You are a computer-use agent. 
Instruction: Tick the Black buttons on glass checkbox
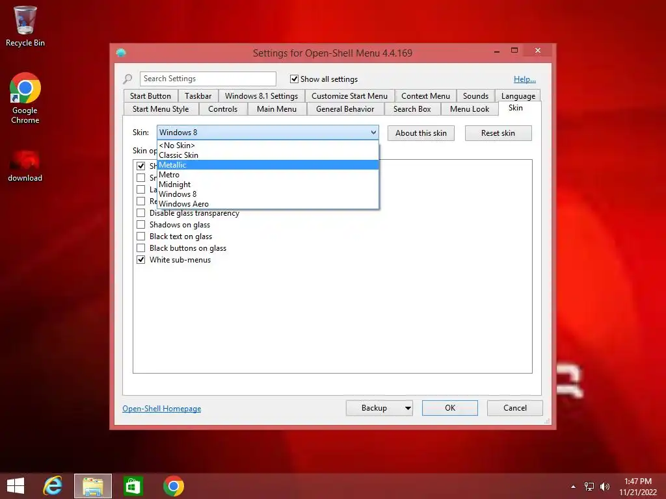coord(140,248)
